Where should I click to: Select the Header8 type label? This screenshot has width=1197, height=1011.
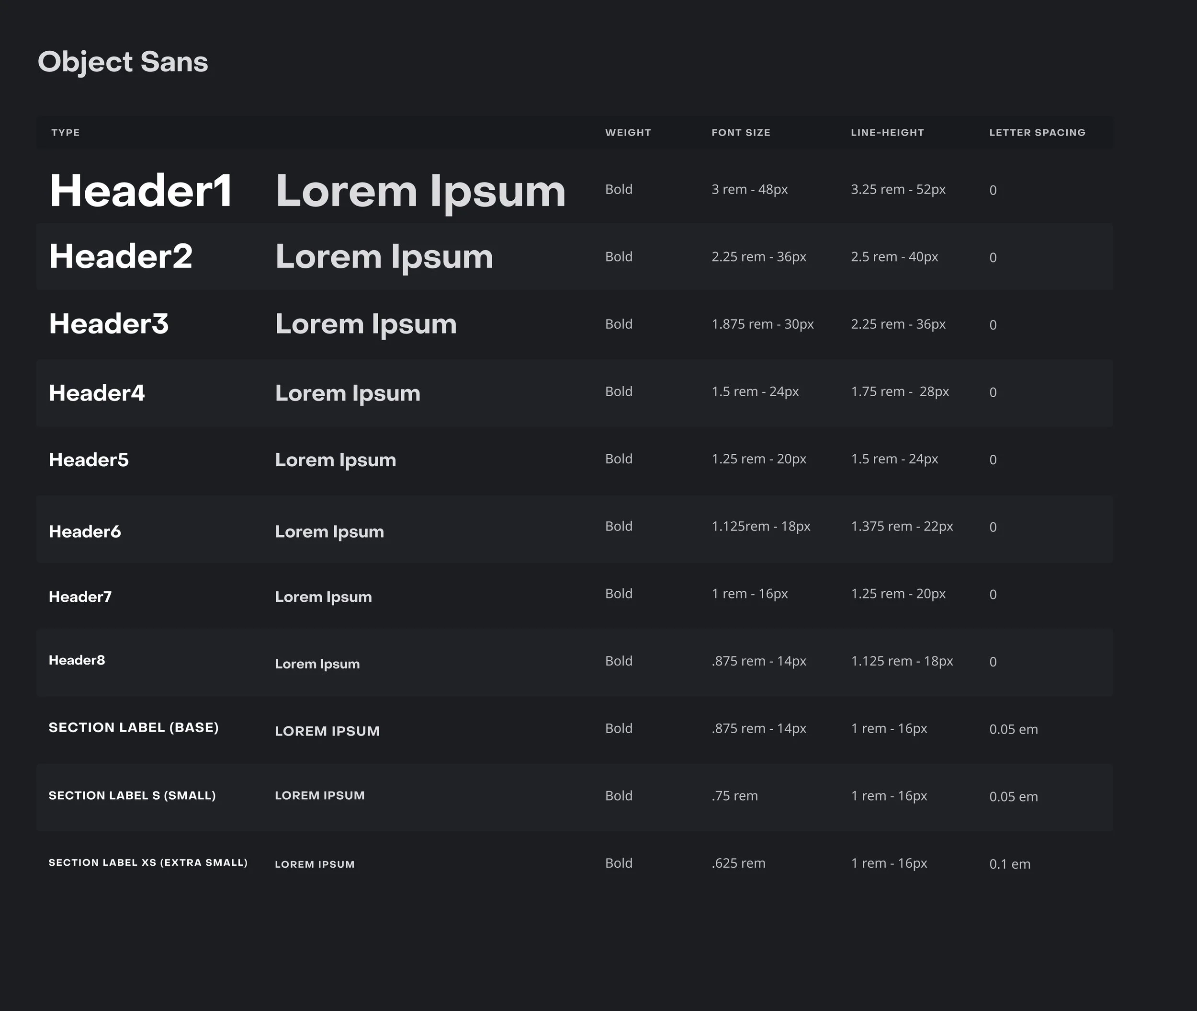click(x=77, y=660)
